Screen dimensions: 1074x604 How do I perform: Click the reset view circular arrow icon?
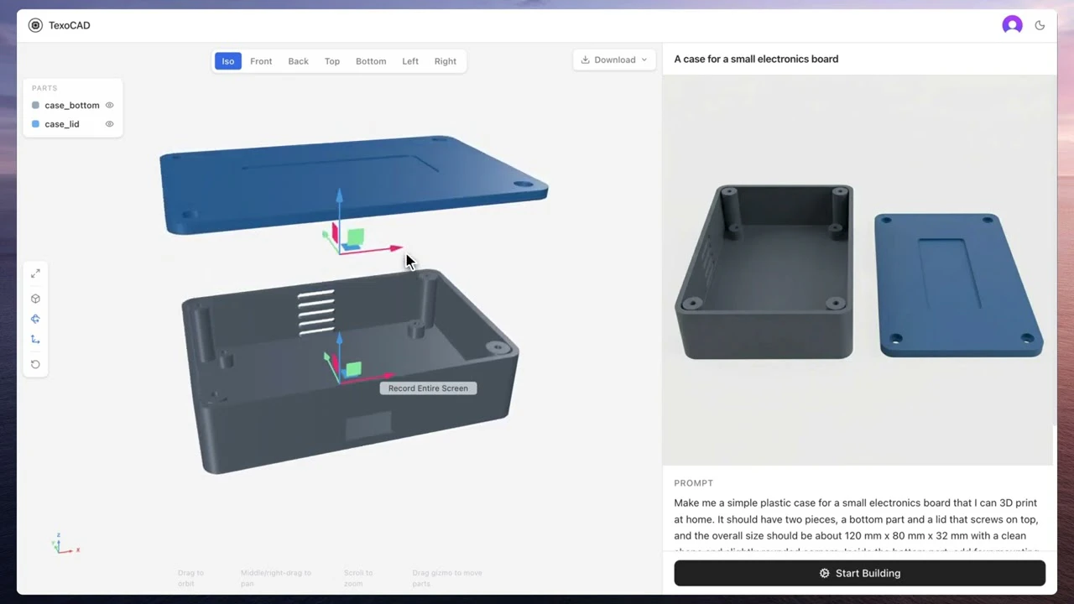pyautogui.click(x=35, y=364)
